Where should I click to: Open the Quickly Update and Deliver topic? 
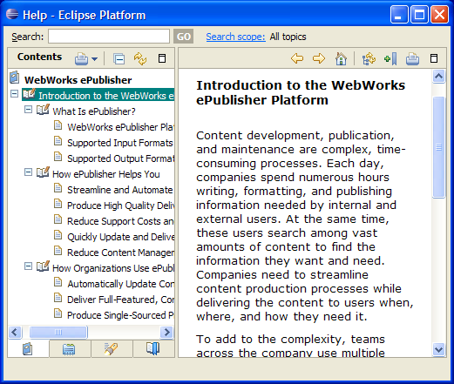(x=120, y=237)
